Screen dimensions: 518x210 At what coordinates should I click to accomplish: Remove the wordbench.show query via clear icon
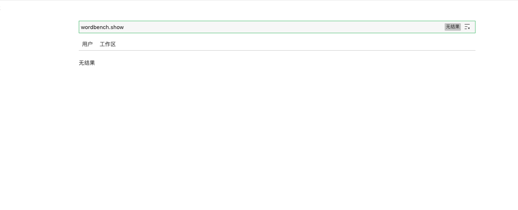[x=467, y=27]
